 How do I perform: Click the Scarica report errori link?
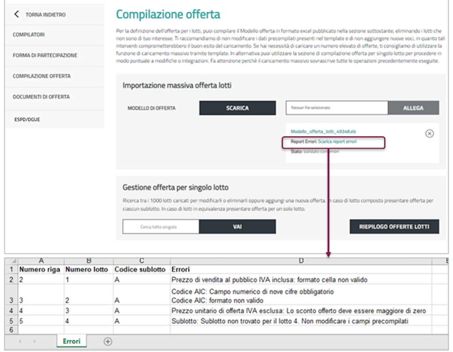coord(337,142)
